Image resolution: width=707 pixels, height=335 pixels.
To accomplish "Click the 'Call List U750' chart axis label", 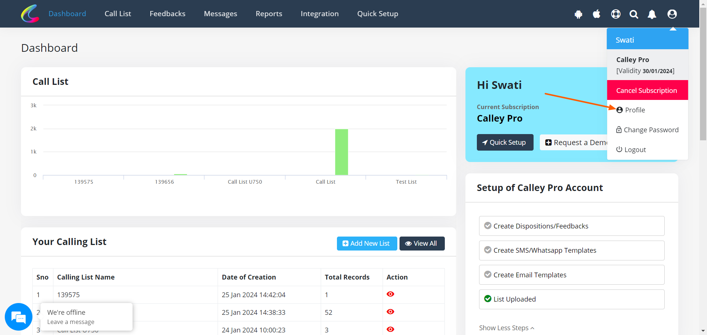I will tap(245, 182).
